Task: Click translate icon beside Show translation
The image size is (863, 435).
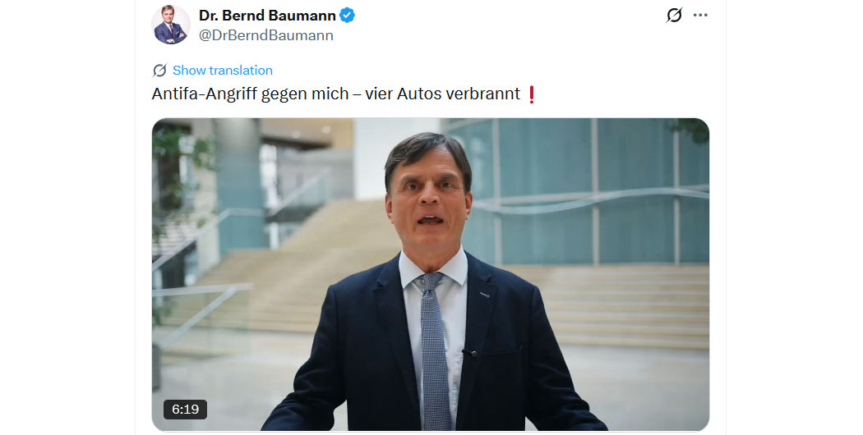Action: click(x=159, y=71)
